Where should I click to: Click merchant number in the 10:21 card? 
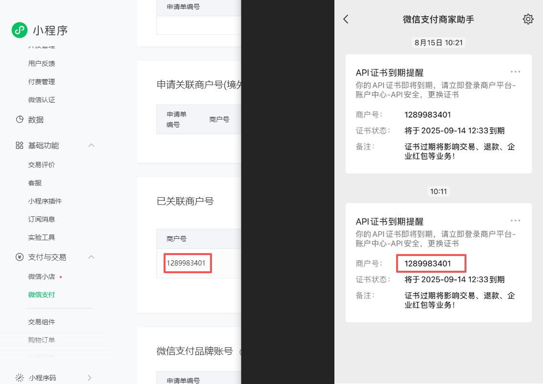(x=428, y=115)
